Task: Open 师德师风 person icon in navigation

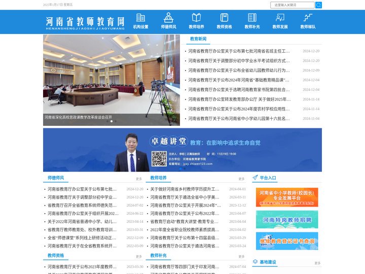Action: [168, 17]
